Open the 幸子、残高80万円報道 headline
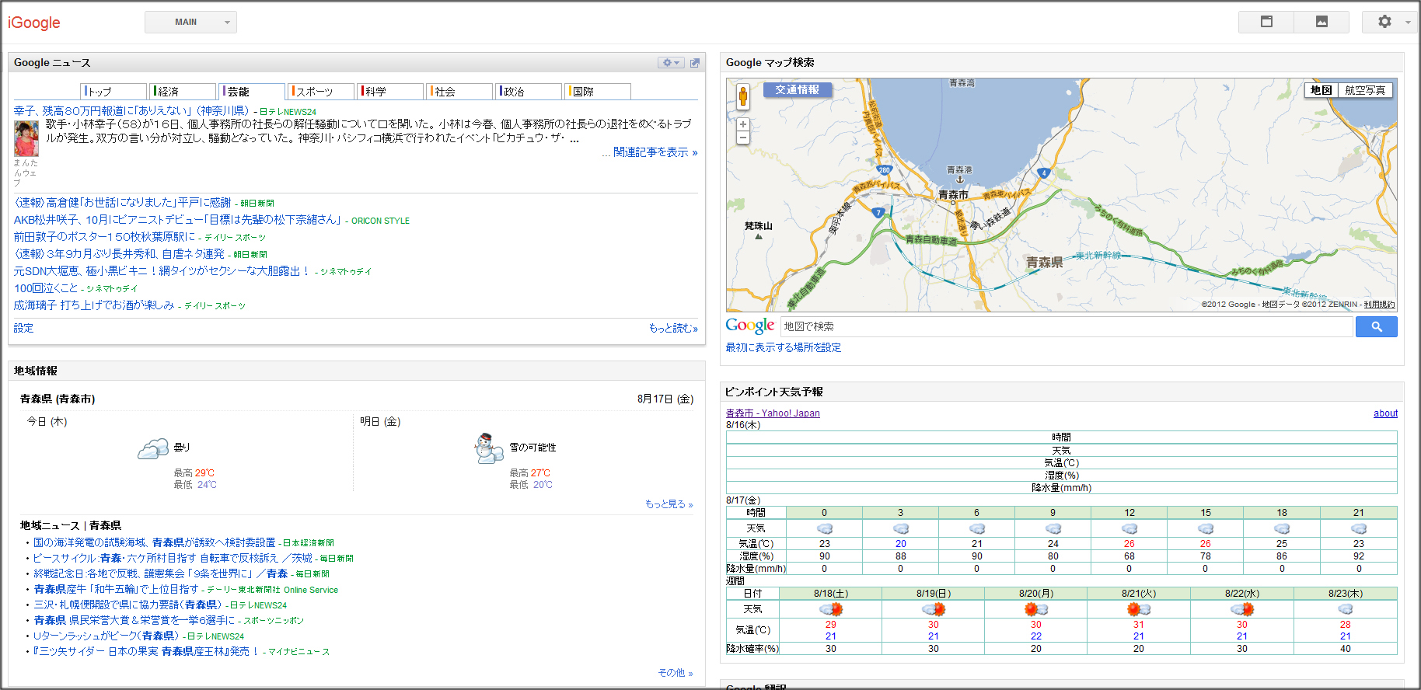This screenshot has width=1421, height=690. pyautogui.click(x=131, y=111)
